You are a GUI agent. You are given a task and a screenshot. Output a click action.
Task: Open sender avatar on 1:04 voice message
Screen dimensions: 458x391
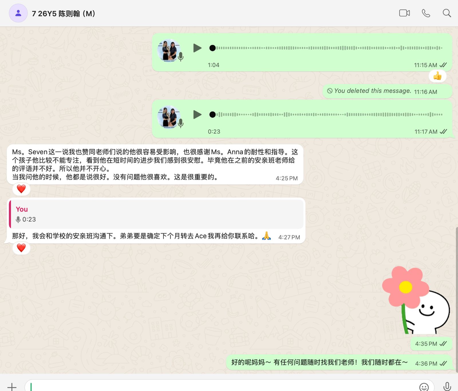[x=169, y=50]
